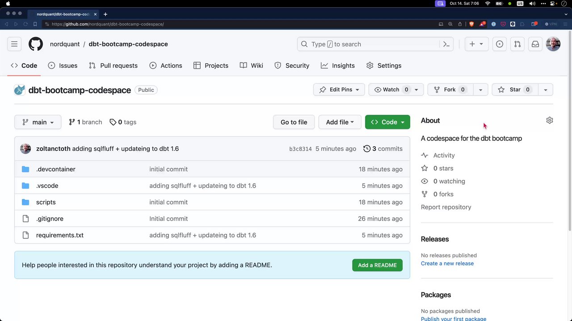Open the command palette icon
The image size is (572, 321).
[446, 44]
